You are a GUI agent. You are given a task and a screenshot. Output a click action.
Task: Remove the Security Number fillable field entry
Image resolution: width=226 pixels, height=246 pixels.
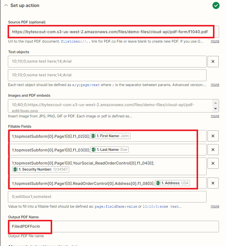[213, 163]
